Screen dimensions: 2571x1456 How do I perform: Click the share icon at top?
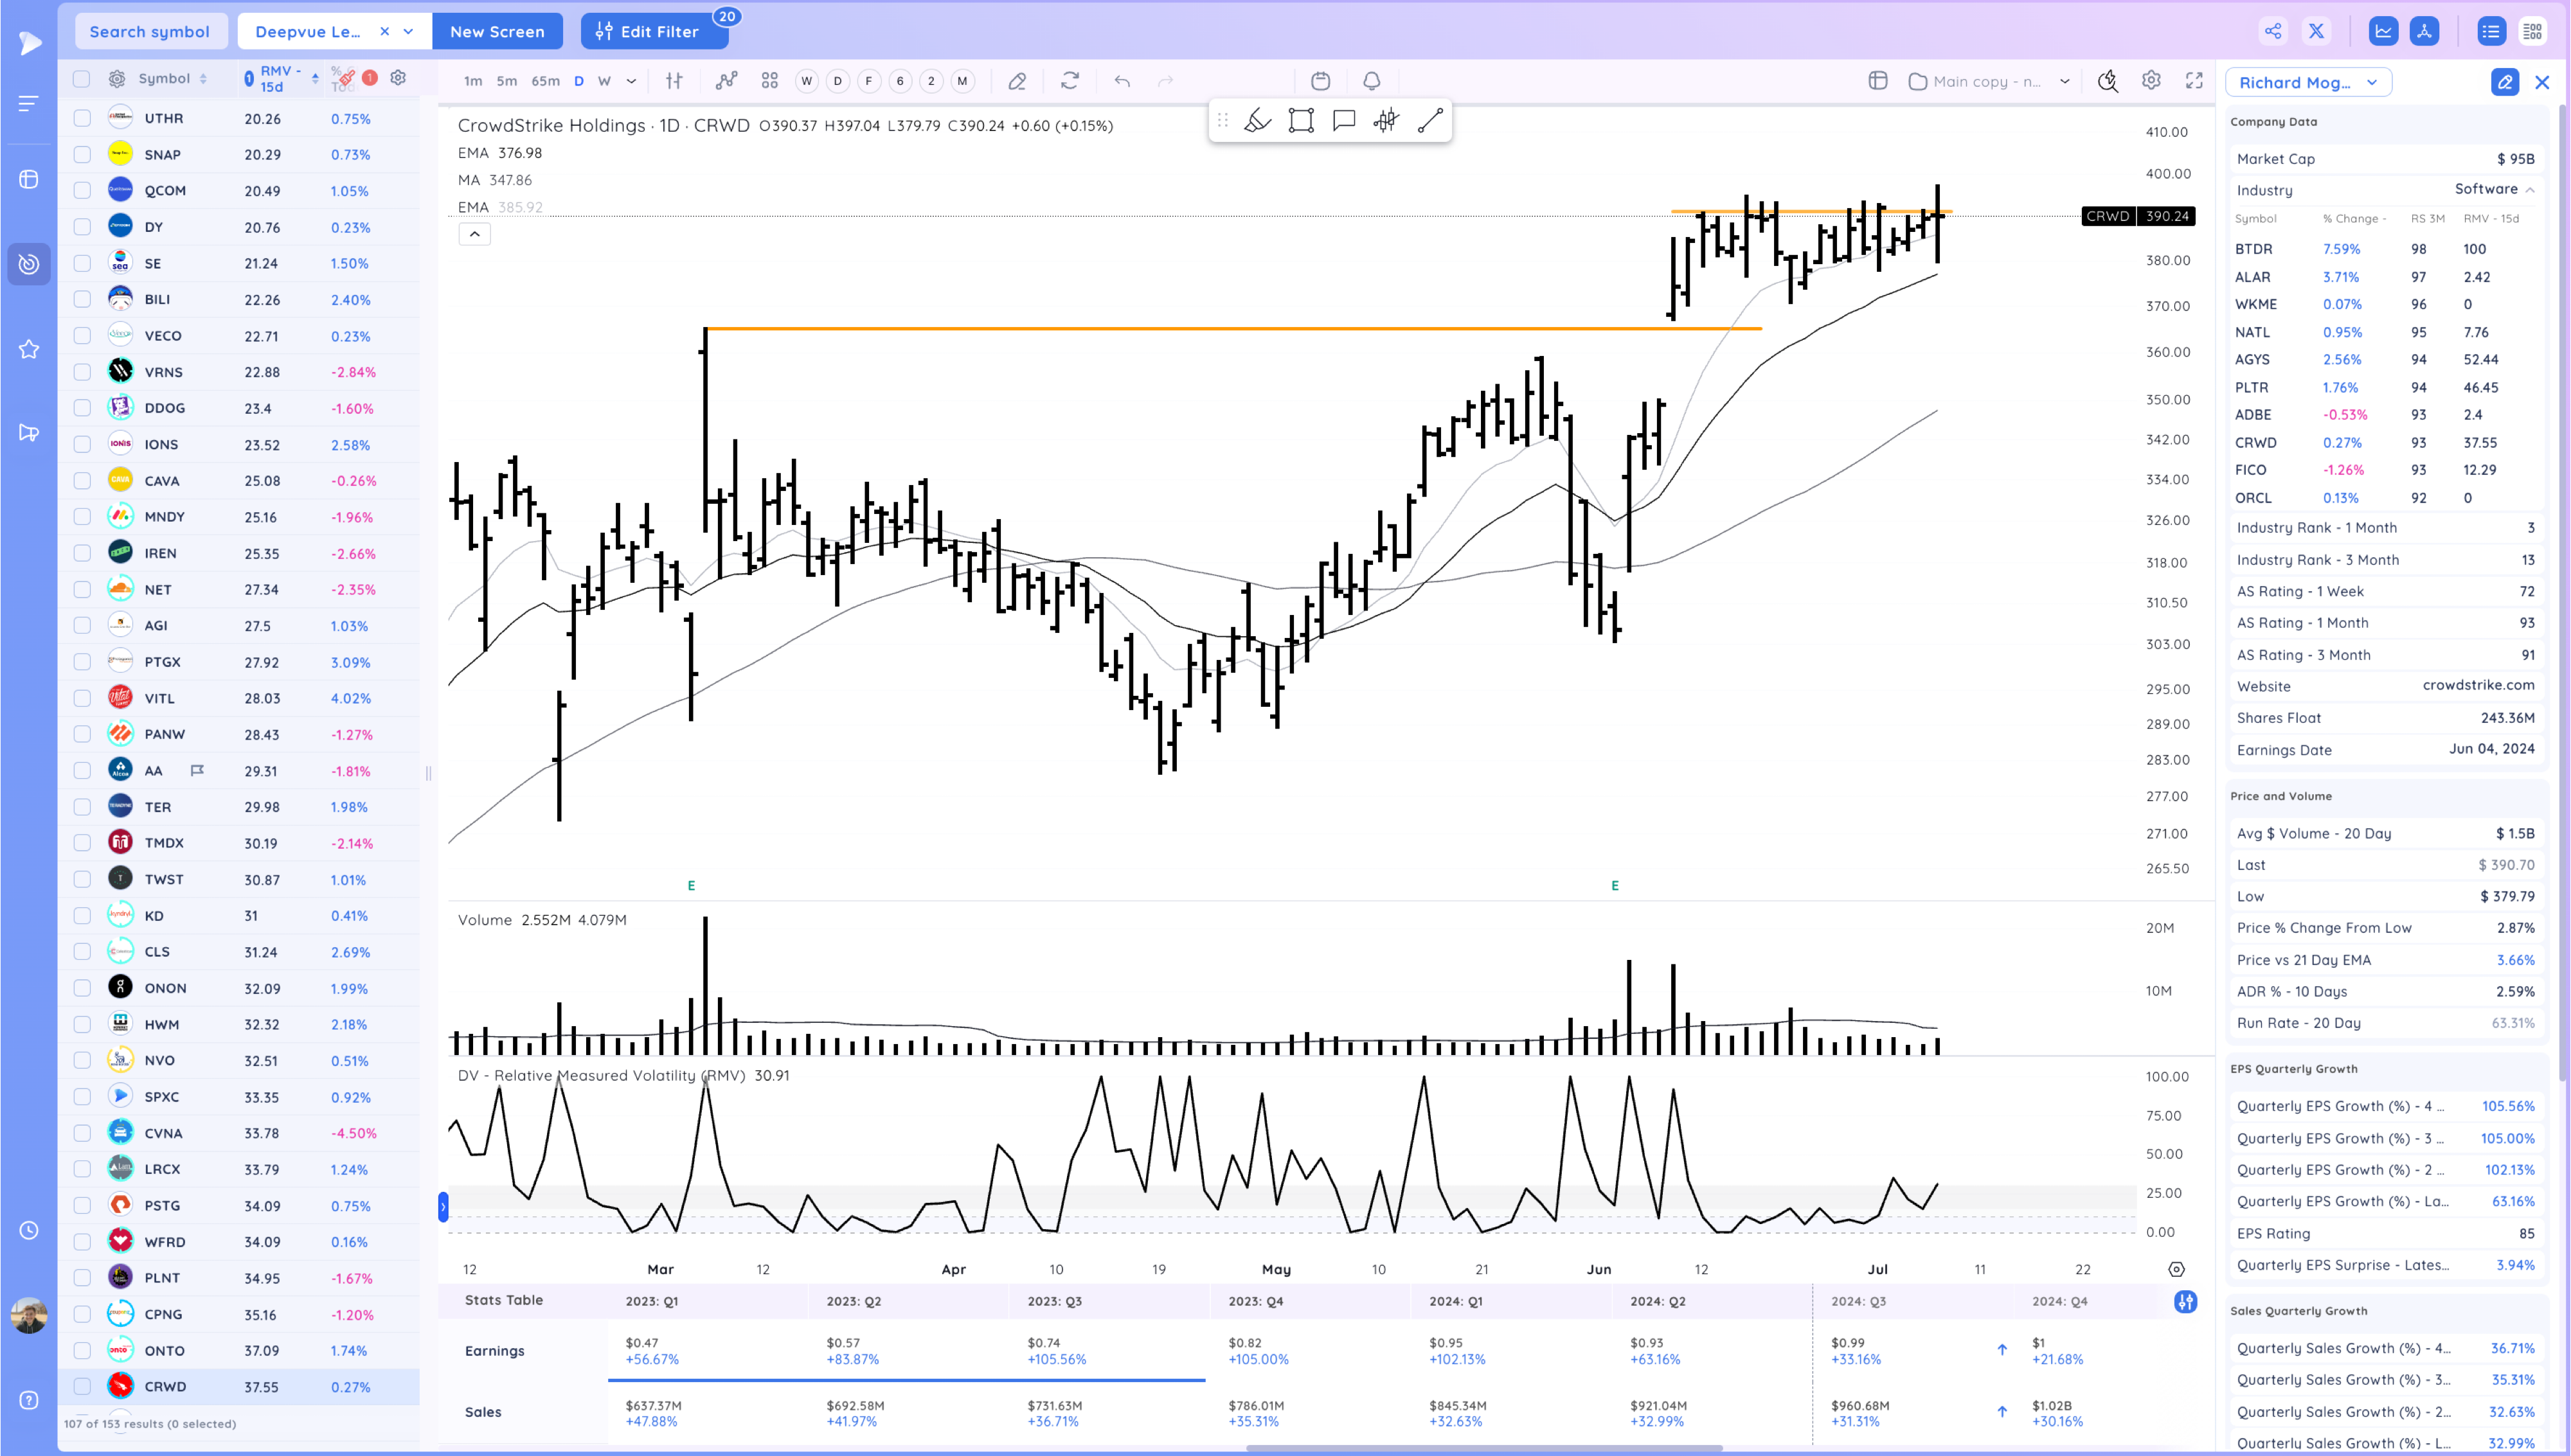2273,31
